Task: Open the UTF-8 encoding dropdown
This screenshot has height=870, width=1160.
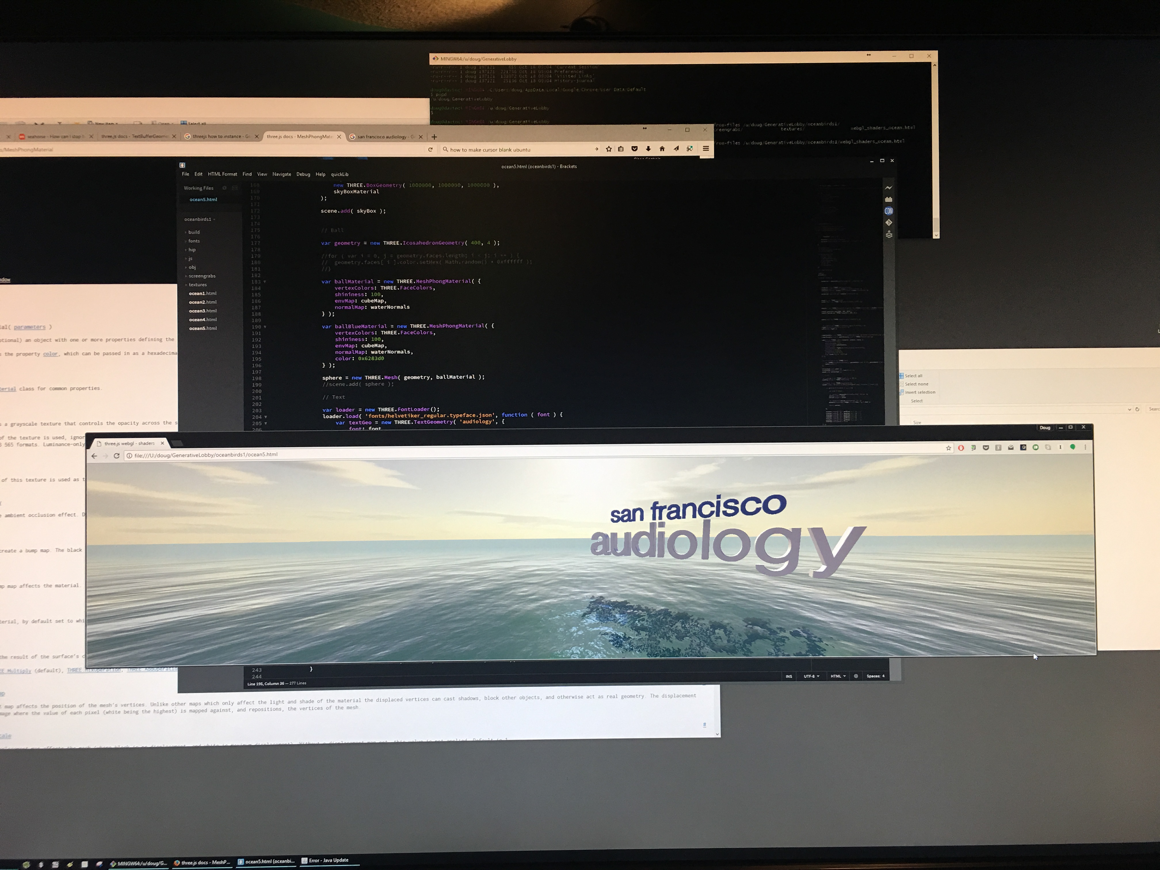Action: (x=811, y=676)
